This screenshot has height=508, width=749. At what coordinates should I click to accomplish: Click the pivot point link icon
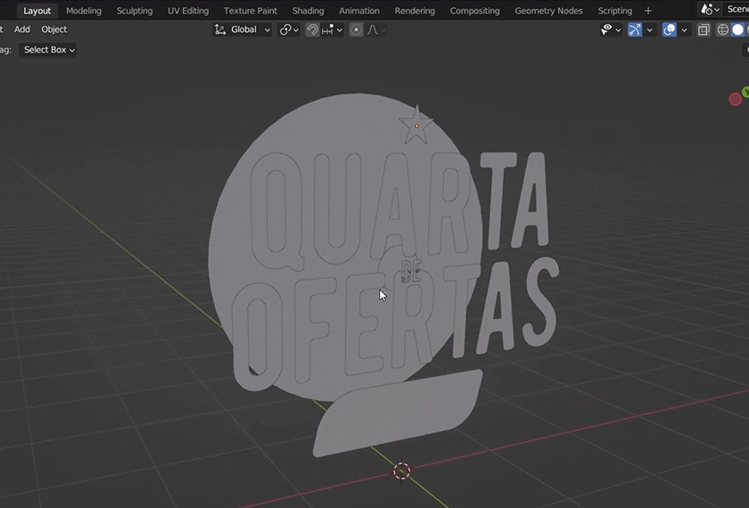(x=285, y=29)
